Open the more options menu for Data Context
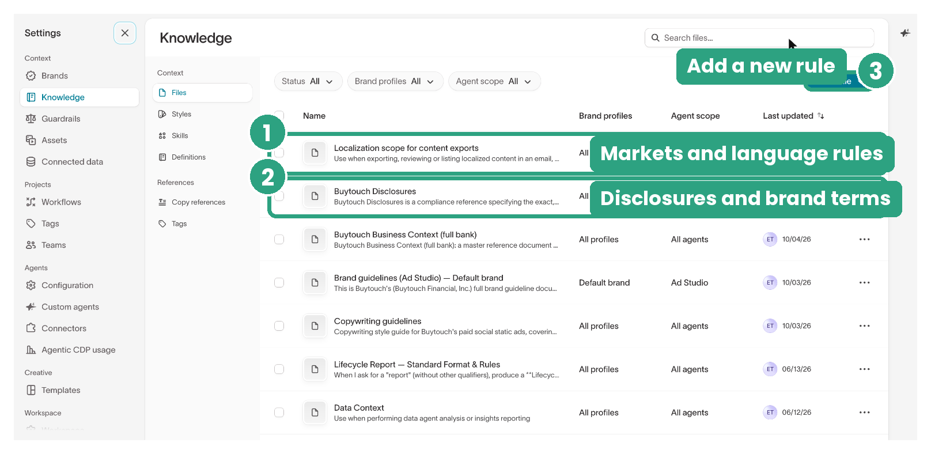 [x=864, y=412]
